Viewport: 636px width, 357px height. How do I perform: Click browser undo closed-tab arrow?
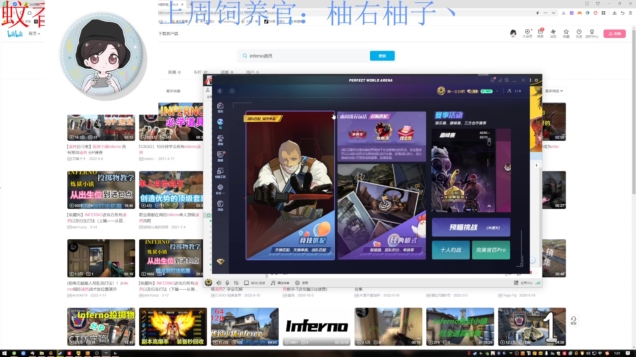click(x=622, y=13)
